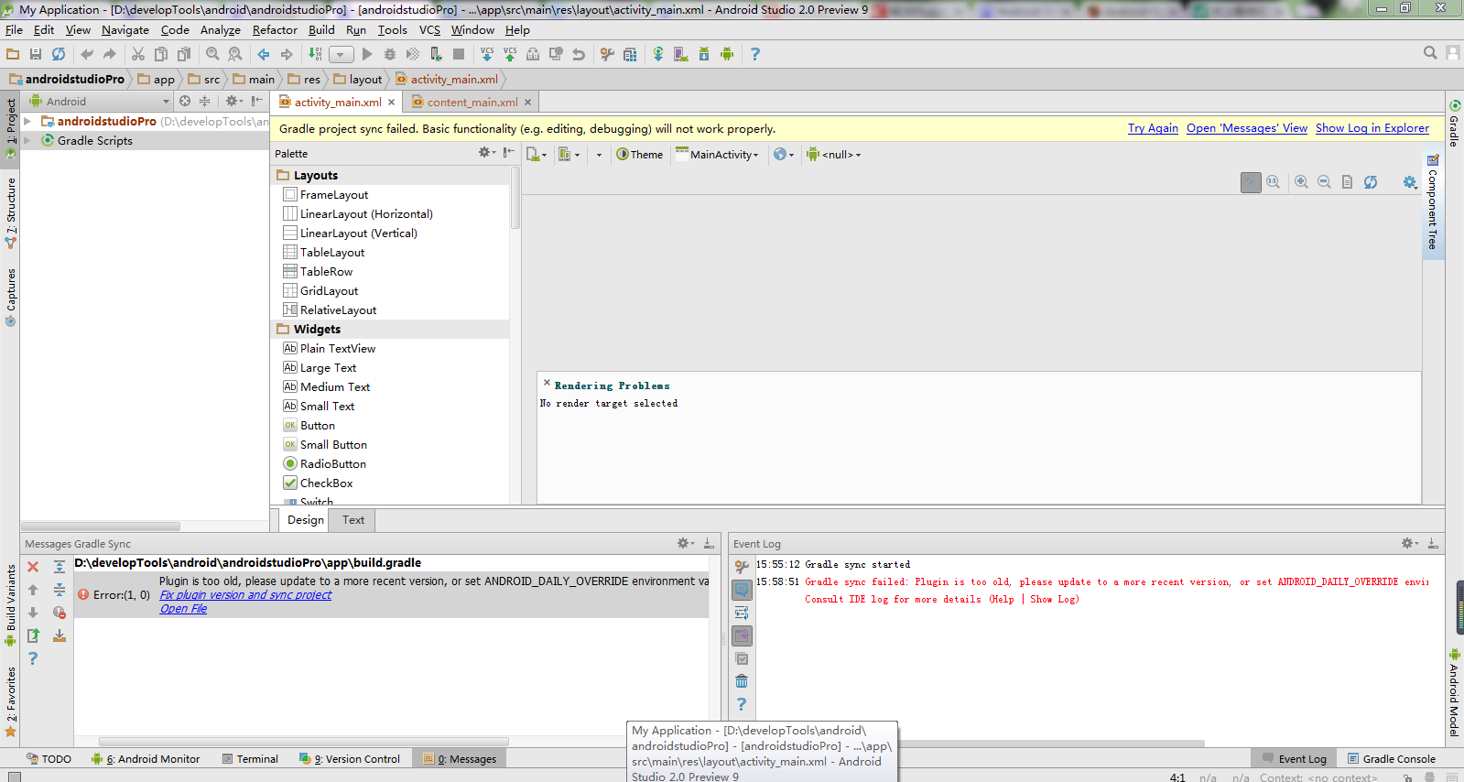Open the MainActivity dropdown in design toolbar

[x=717, y=155]
